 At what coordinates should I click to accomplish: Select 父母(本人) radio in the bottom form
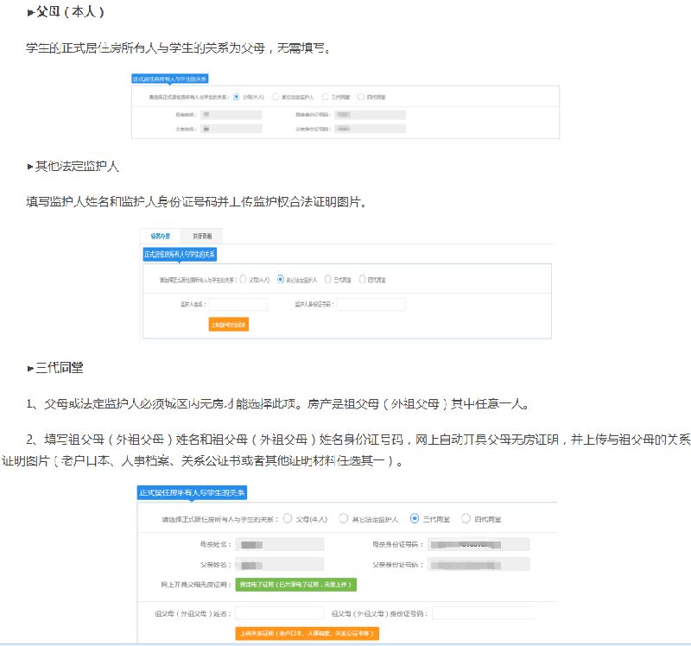288,519
